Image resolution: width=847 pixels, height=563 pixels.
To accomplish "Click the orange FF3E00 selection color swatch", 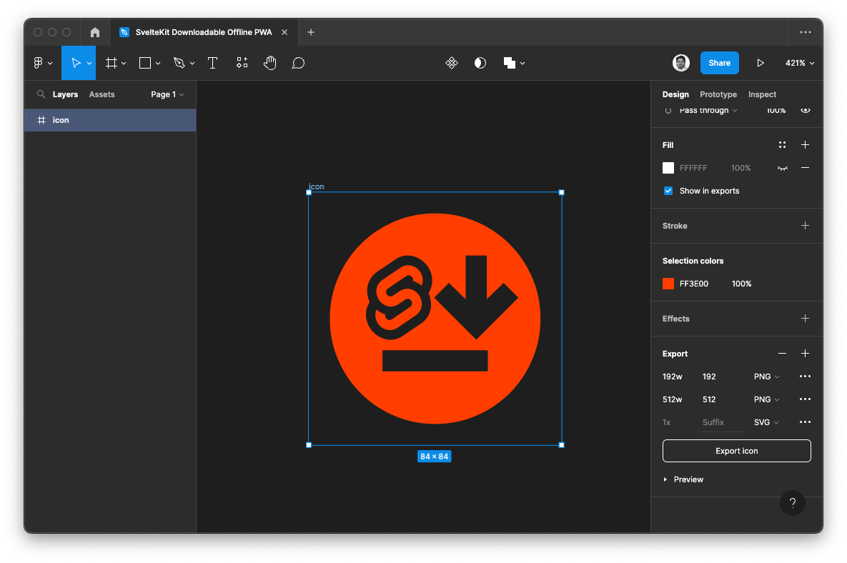I will pos(668,284).
